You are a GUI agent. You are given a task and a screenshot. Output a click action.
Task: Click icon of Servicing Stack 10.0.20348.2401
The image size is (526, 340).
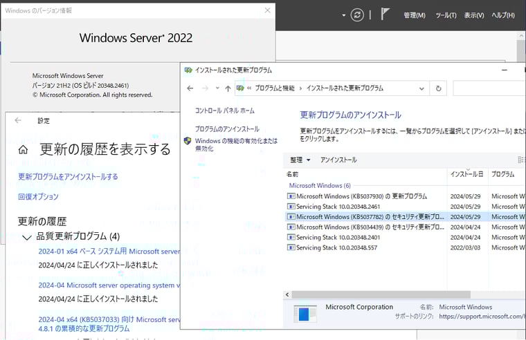point(291,238)
